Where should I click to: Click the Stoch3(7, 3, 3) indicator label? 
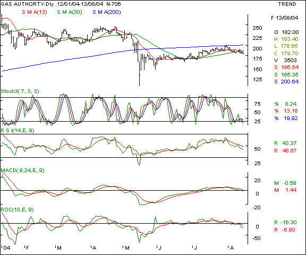pos(20,91)
